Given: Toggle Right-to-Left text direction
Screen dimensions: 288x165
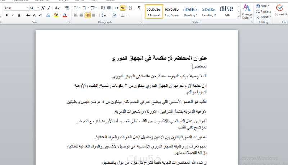Looking at the screenshot, I should coord(123,8).
